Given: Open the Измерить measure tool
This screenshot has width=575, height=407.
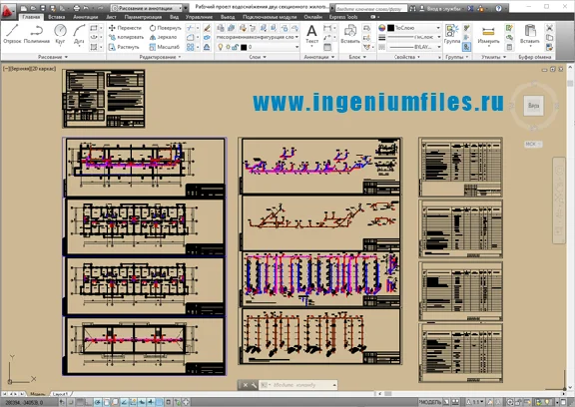Looking at the screenshot, I should pyautogui.click(x=488, y=34).
